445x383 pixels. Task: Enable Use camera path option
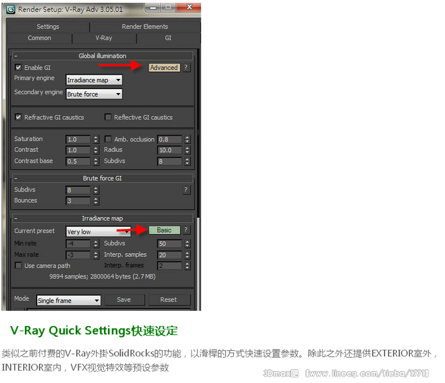pos(18,266)
